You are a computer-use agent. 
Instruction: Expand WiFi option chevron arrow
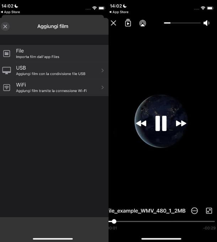click(x=102, y=88)
